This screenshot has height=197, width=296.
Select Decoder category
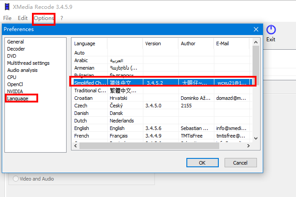[x=16, y=49]
